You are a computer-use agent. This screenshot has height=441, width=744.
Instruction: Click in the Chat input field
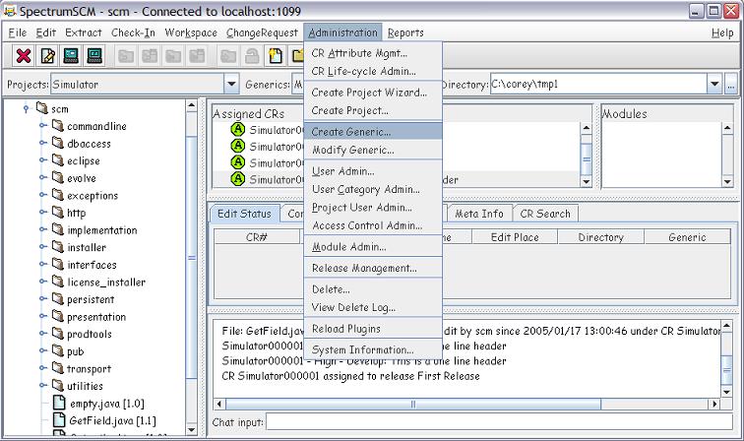point(499,421)
